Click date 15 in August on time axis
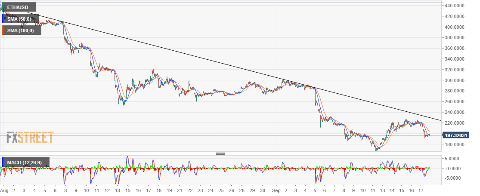Viewport: 480px width, 196px height. coord(128,190)
